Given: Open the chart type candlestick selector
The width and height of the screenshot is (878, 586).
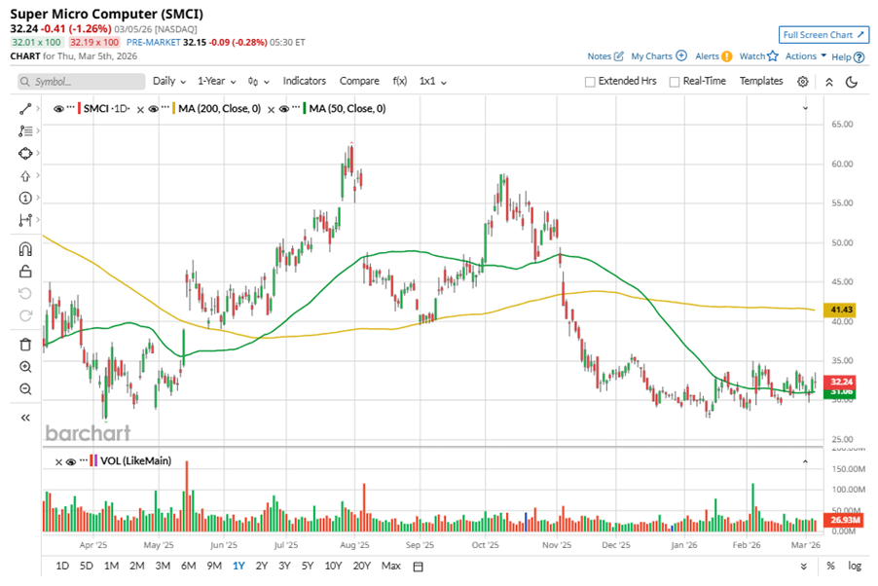Looking at the screenshot, I should 258,82.
